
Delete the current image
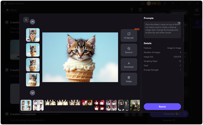(x=129, y=79)
